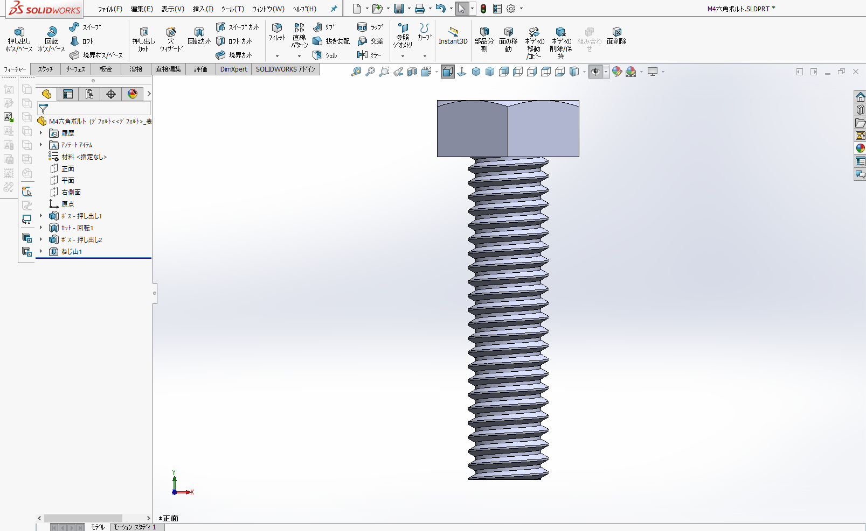Open the 参照ジオメトリ dropdown arrow
This screenshot has height=531, width=866.
[403, 56]
